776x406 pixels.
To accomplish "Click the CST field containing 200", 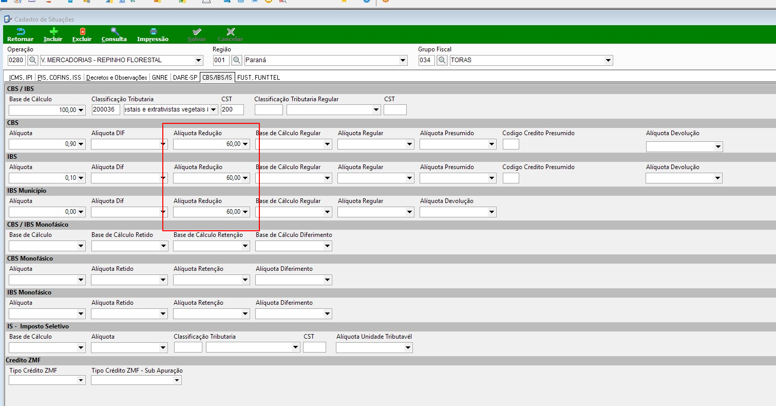I will [x=233, y=110].
